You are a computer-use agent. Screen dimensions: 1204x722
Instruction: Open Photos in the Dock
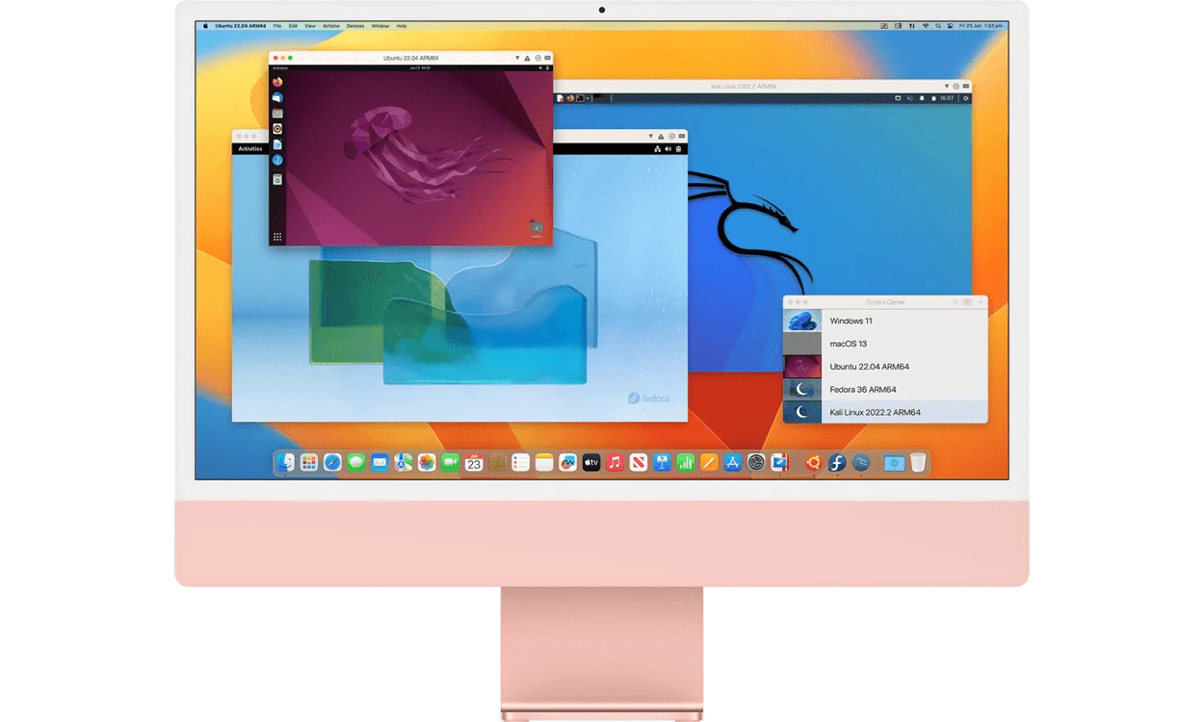[x=427, y=463]
